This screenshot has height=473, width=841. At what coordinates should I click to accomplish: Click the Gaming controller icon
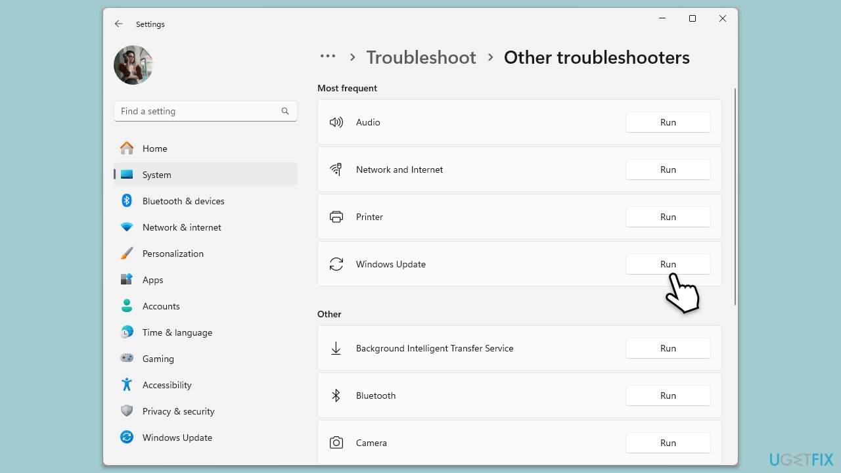click(127, 359)
